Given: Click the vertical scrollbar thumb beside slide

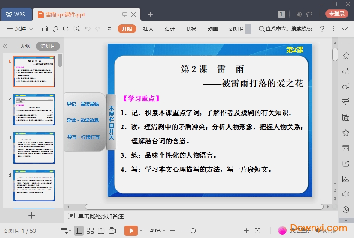Looking at the screenshot, I should pyautogui.click(x=335, y=54).
